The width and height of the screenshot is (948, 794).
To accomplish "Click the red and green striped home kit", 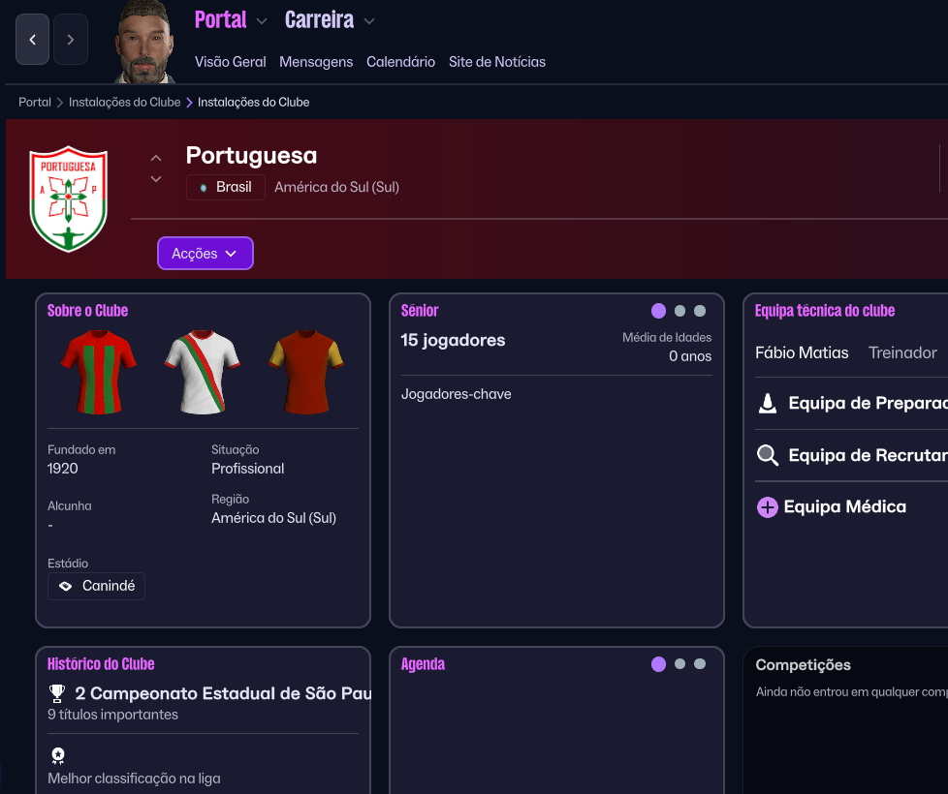I will pyautogui.click(x=99, y=373).
